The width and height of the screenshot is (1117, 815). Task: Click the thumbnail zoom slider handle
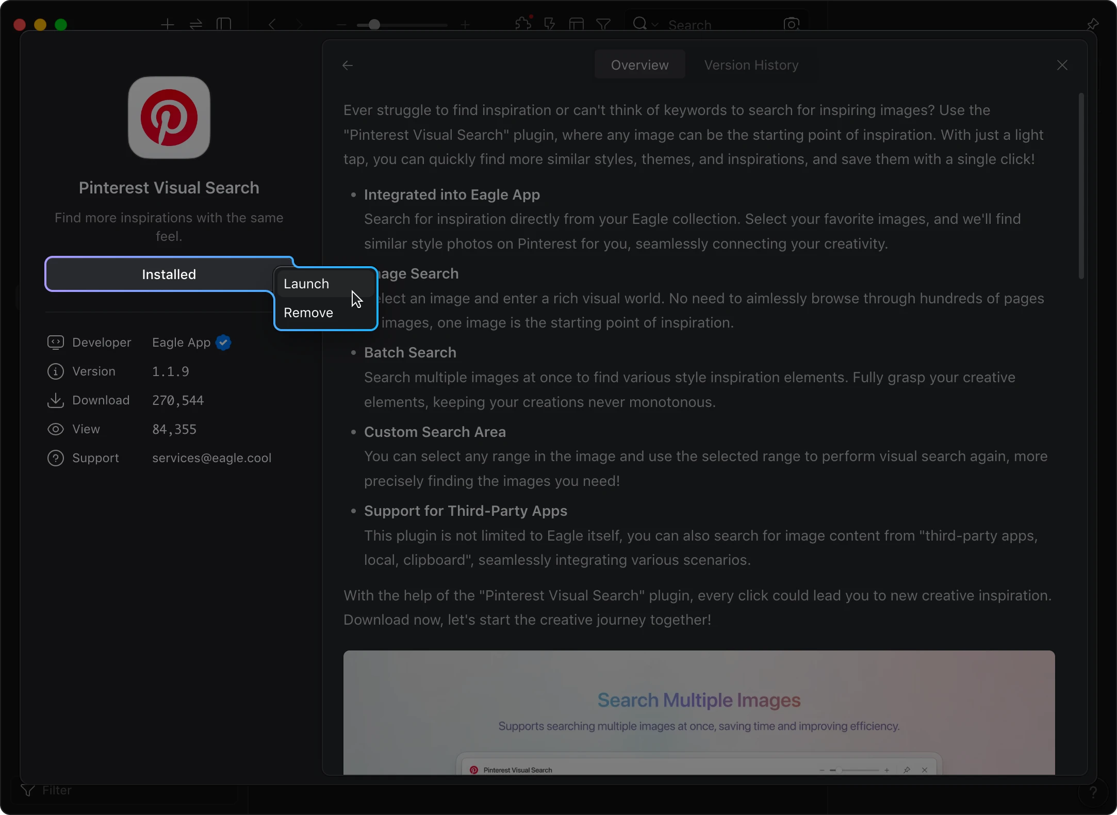pyautogui.click(x=374, y=25)
